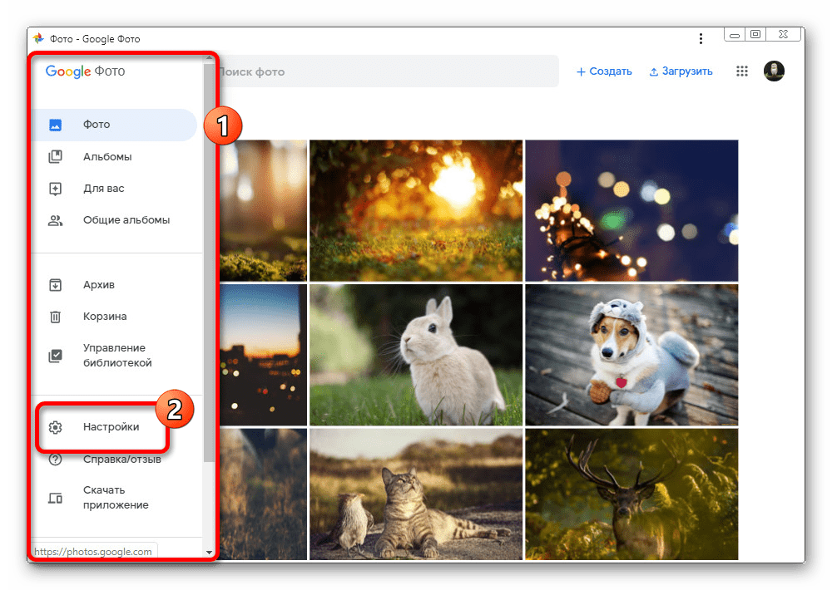Open the cat and bird photo
Image resolution: width=832 pixels, height=590 pixels.
pyautogui.click(x=416, y=494)
